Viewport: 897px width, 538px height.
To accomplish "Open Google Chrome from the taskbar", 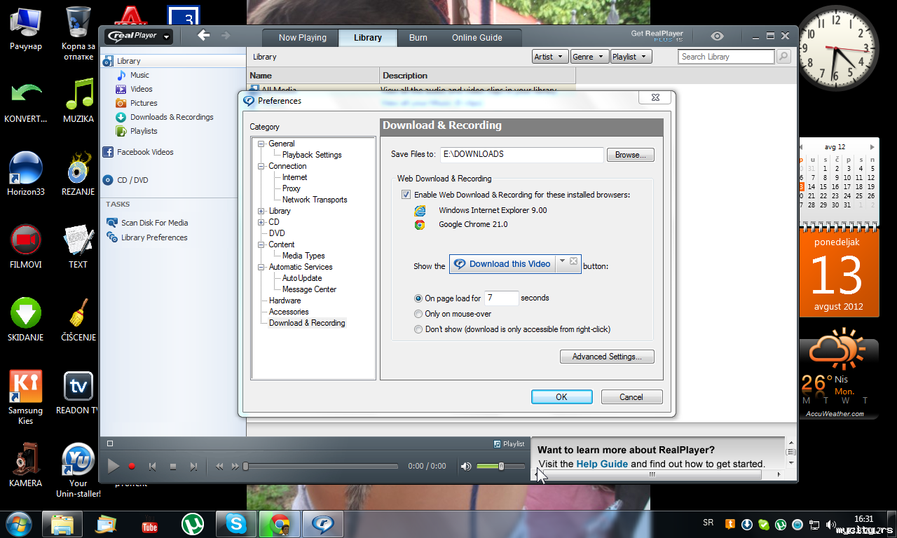I will click(x=280, y=524).
